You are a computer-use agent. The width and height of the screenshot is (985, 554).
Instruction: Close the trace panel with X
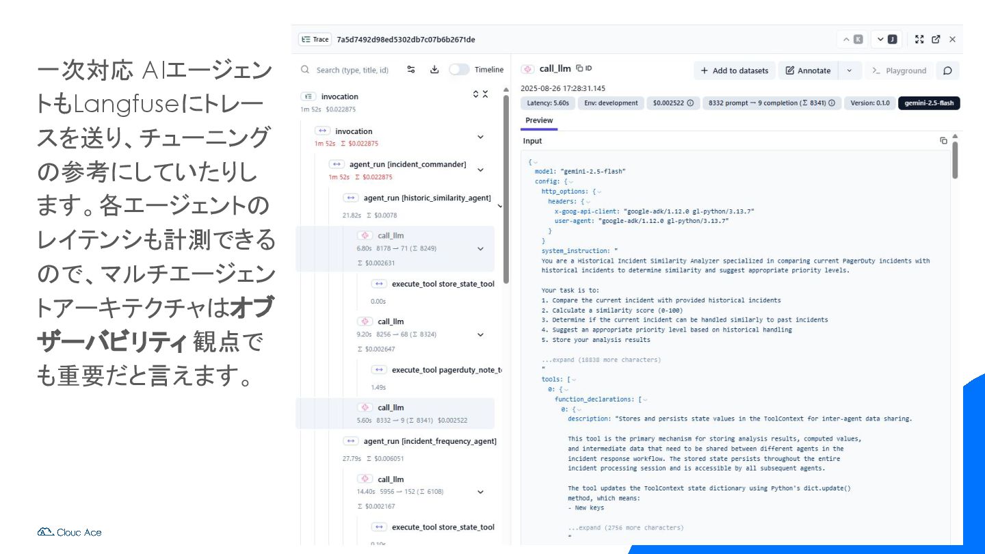(x=952, y=40)
